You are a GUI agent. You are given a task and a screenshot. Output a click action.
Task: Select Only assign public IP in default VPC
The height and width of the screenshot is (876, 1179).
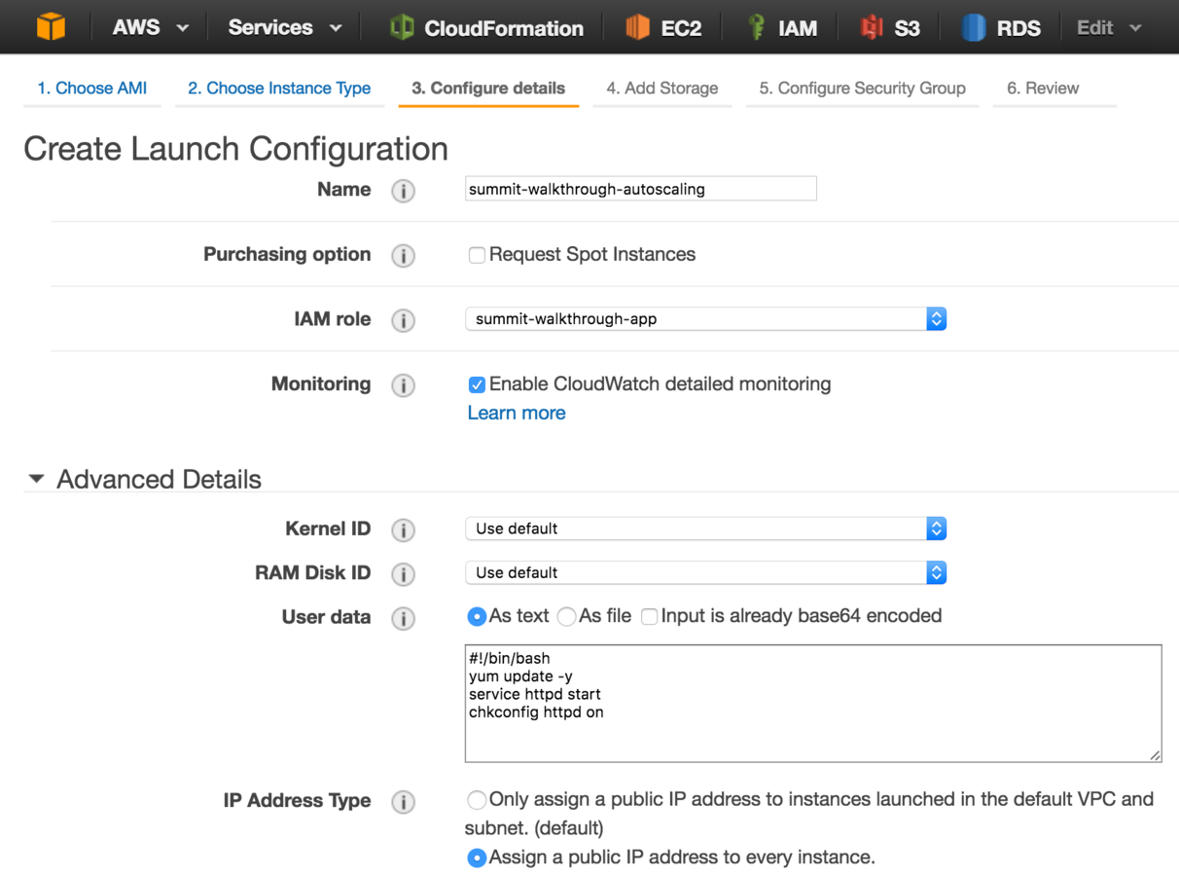pyautogui.click(x=477, y=800)
